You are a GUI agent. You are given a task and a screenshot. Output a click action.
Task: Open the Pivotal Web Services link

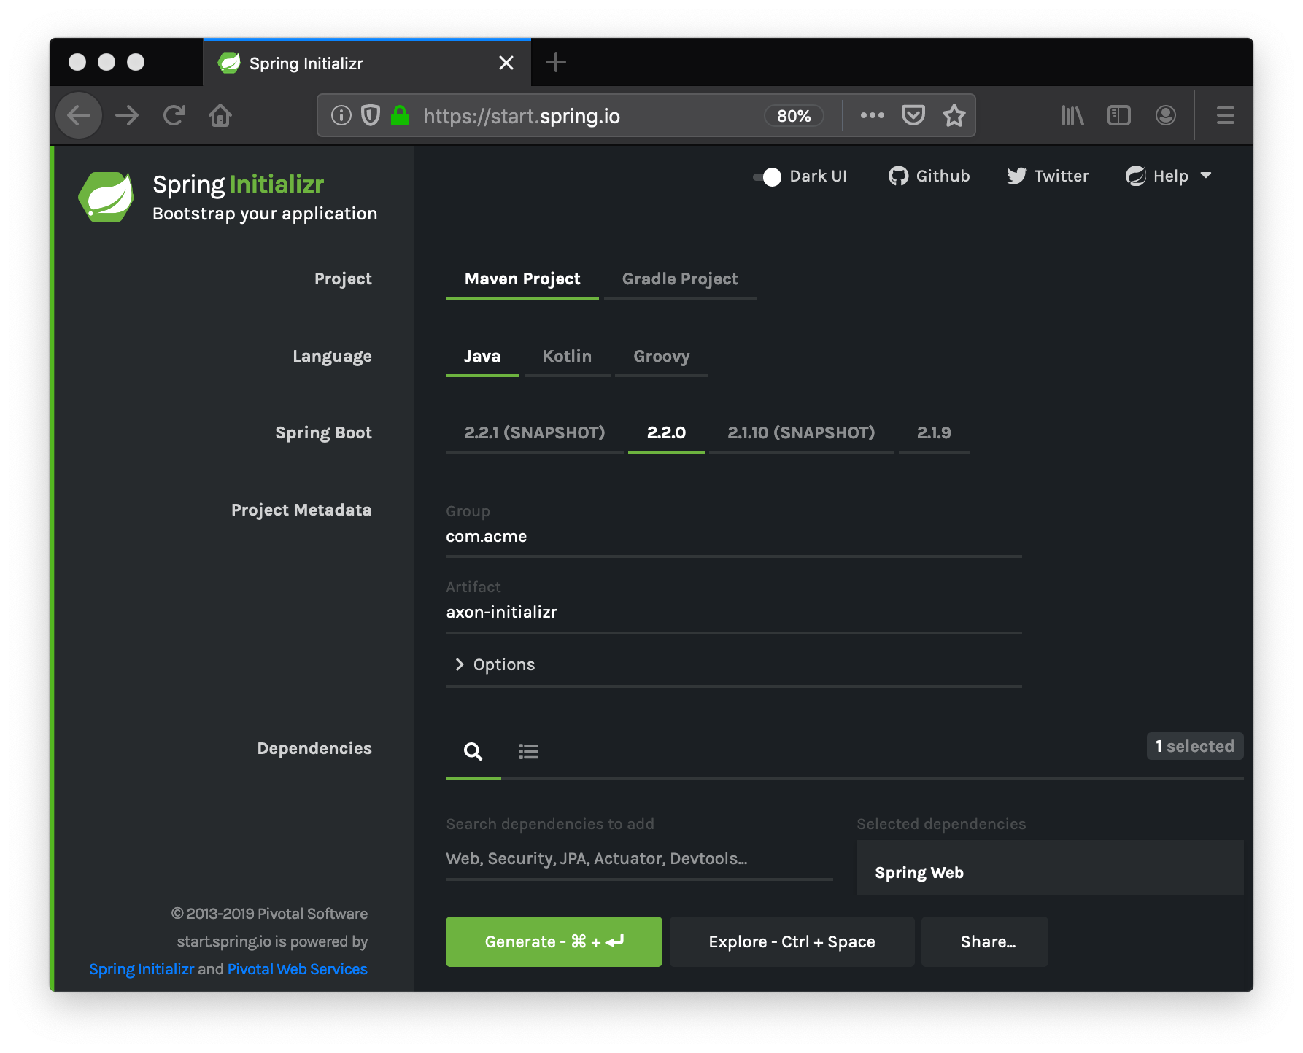click(x=298, y=969)
